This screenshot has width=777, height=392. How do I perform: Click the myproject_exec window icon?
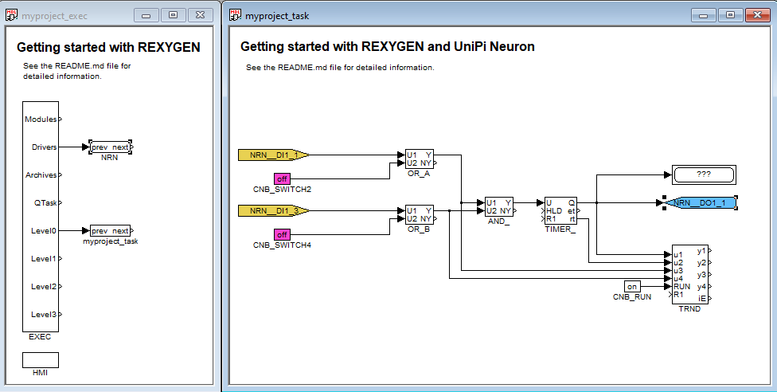pyautogui.click(x=11, y=15)
